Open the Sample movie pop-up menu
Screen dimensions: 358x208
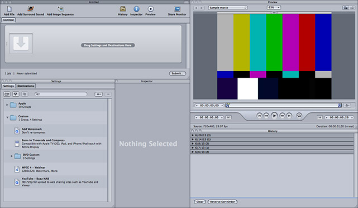[x=228, y=8]
